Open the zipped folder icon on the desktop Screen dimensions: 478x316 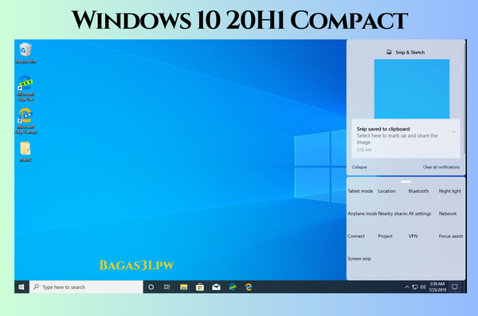coord(25,151)
